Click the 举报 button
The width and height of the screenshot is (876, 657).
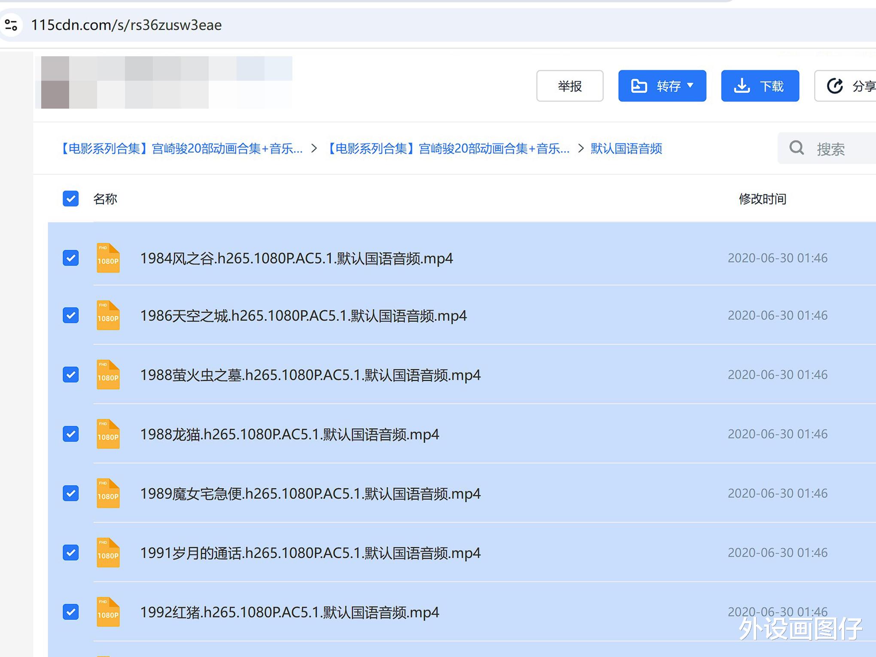[x=569, y=86]
